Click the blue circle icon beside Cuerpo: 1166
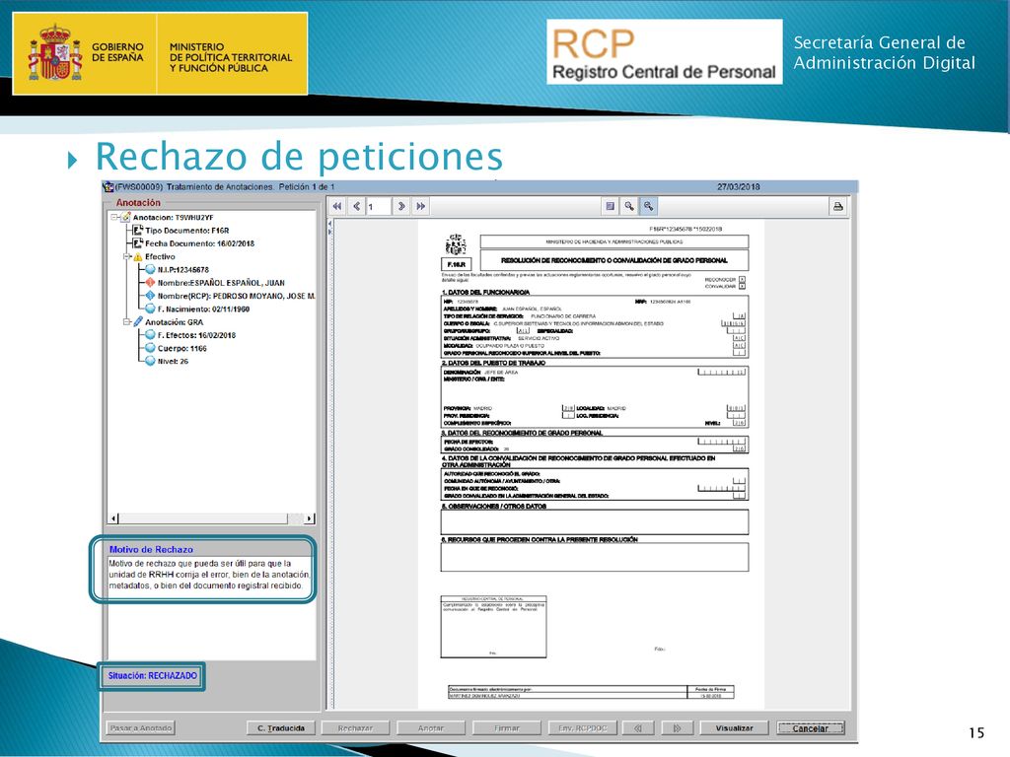Viewport: 1010px width, 757px height. pyautogui.click(x=151, y=348)
